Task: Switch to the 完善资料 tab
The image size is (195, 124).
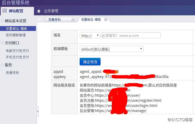Action: [54, 20]
